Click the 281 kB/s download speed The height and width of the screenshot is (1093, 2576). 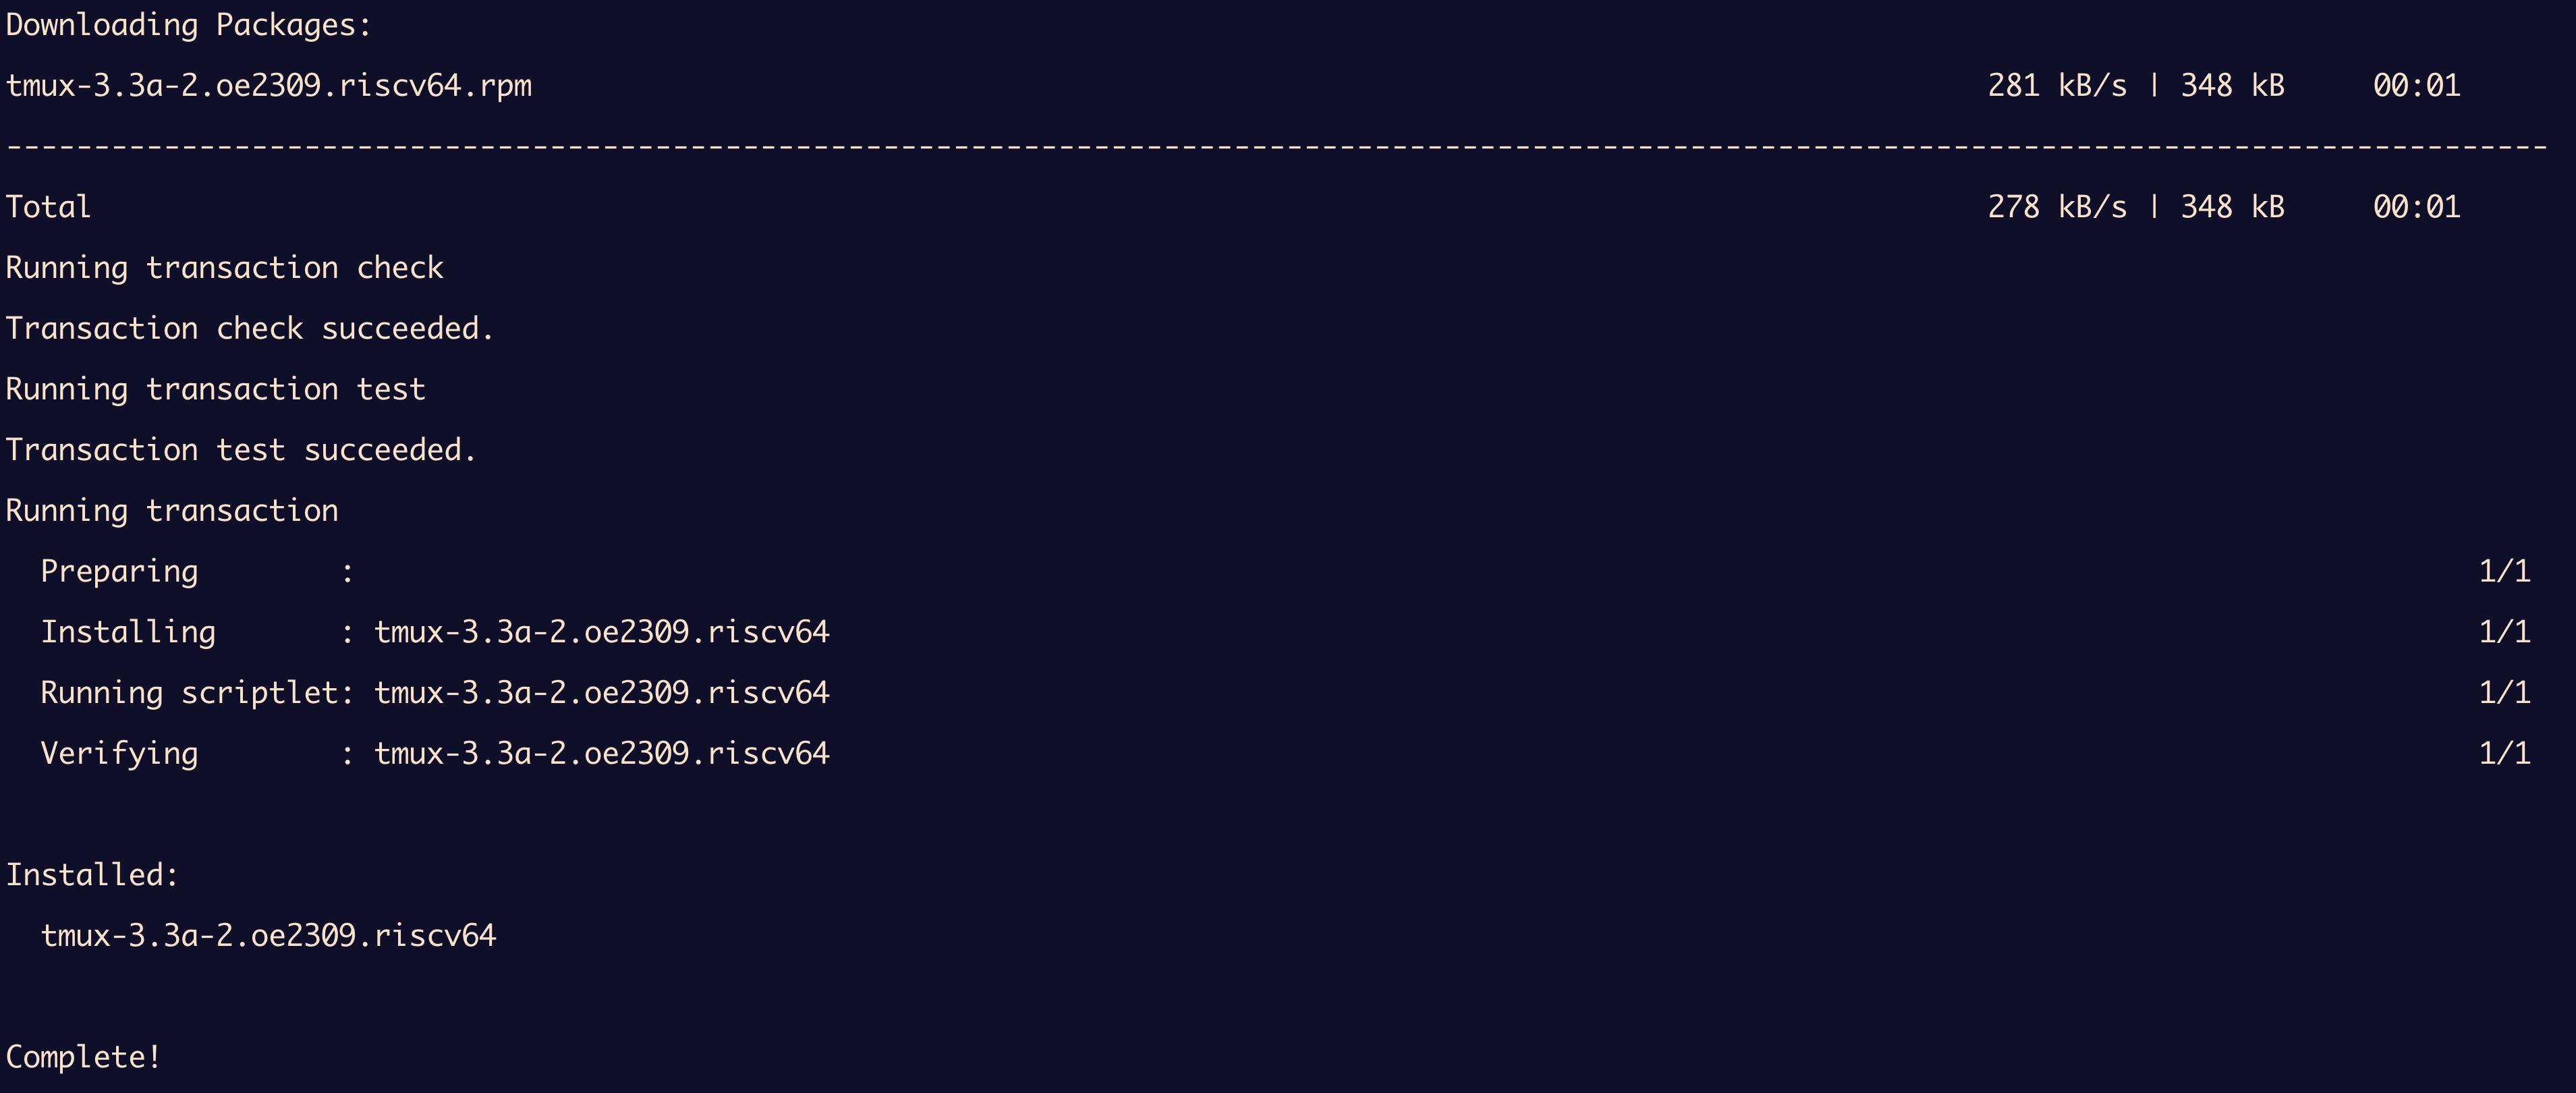pos(2056,86)
